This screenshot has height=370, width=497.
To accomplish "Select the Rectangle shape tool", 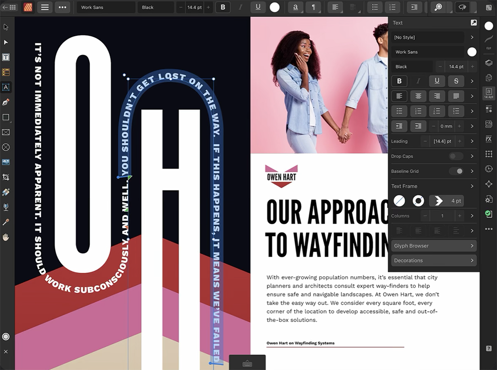I will [x=5, y=117].
